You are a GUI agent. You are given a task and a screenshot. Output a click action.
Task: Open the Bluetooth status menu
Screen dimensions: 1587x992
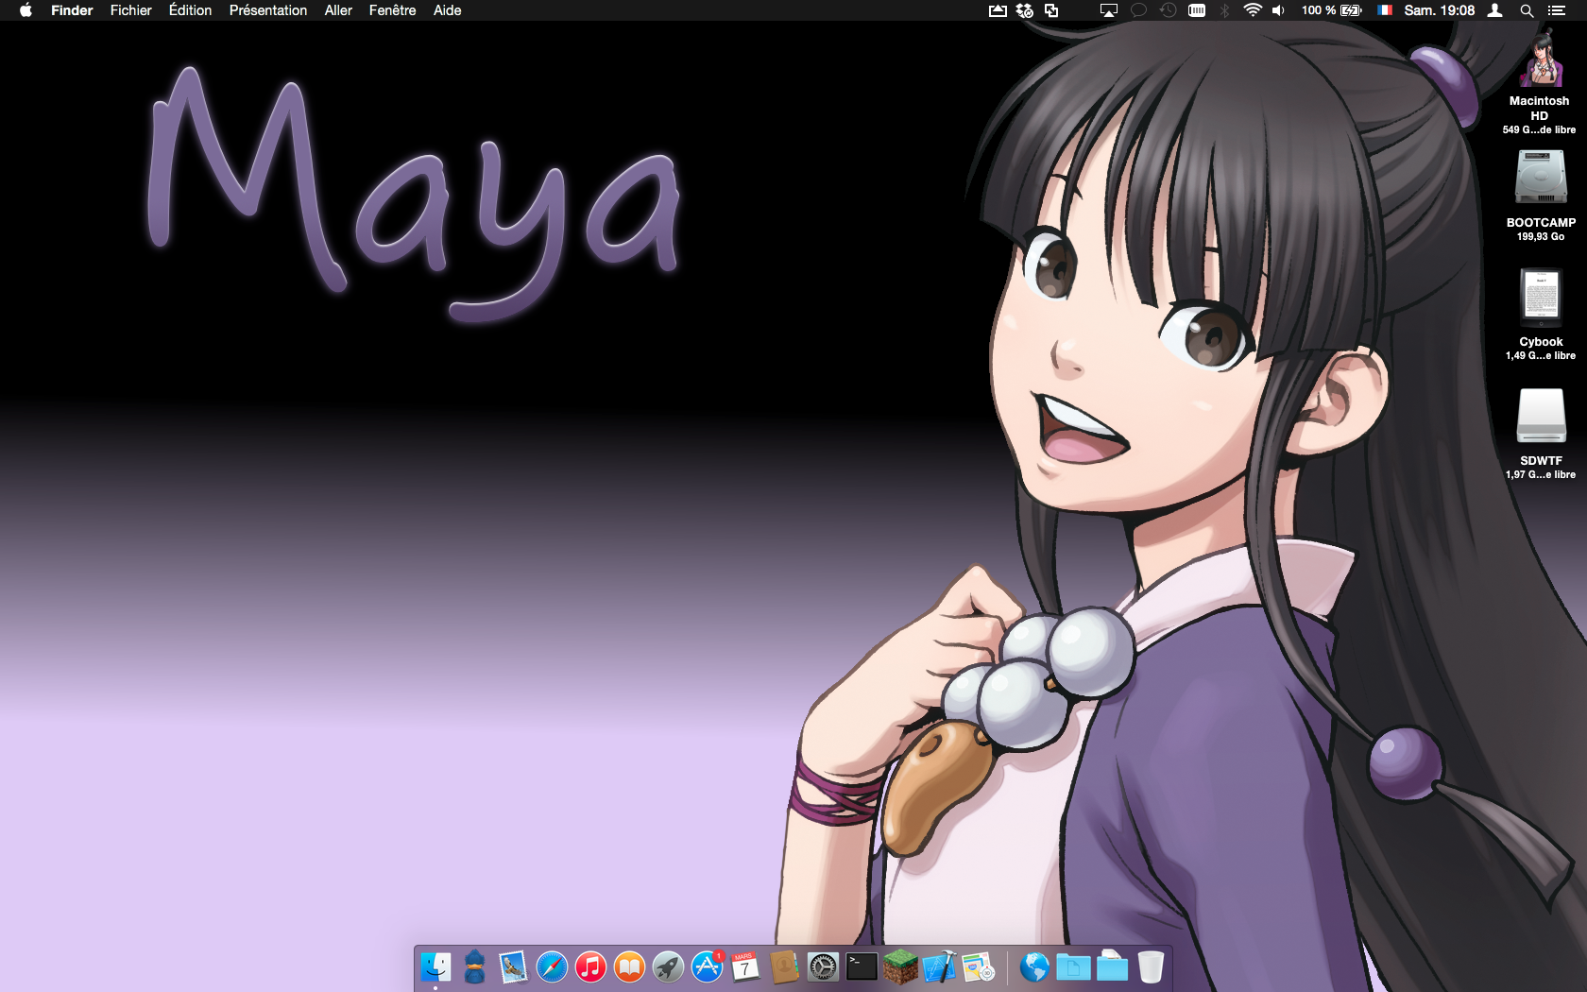[x=1224, y=10]
